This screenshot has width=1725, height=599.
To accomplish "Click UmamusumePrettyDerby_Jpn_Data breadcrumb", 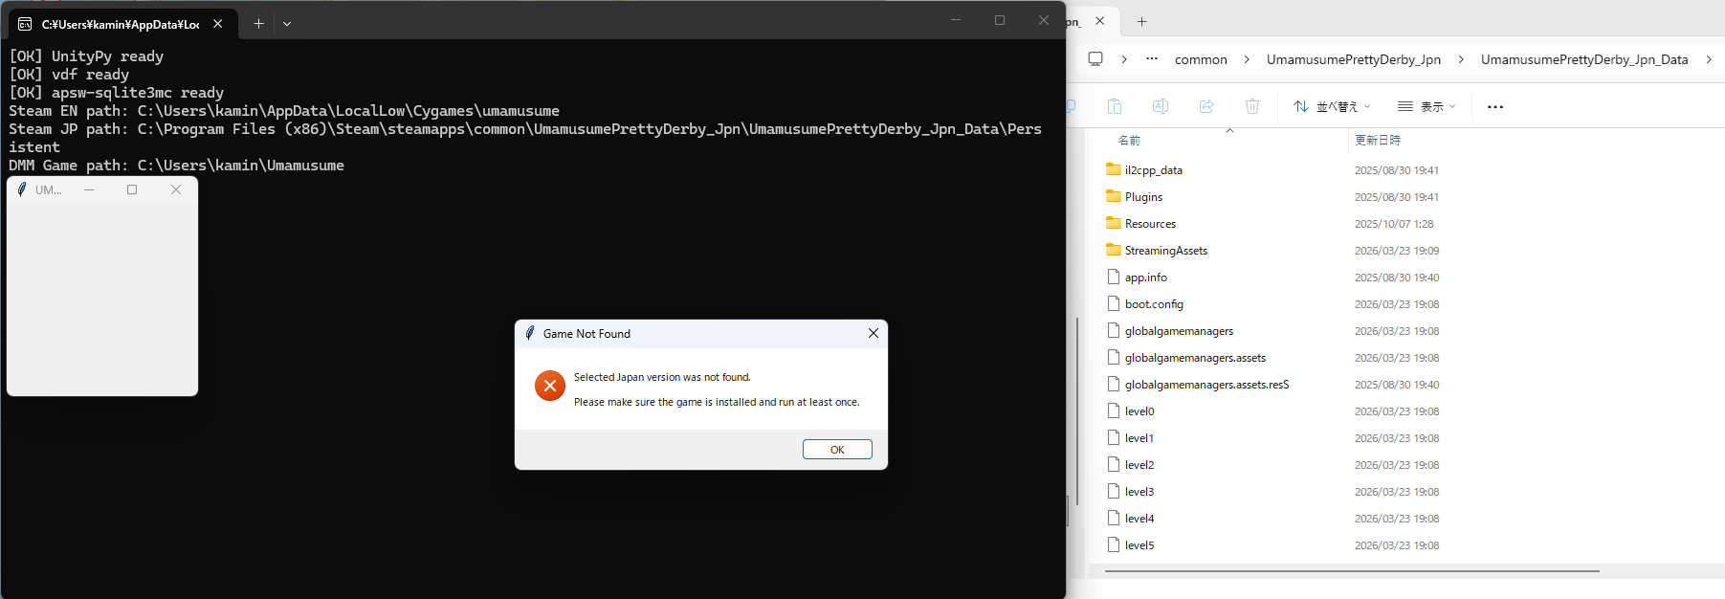I will click(x=1584, y=59).
